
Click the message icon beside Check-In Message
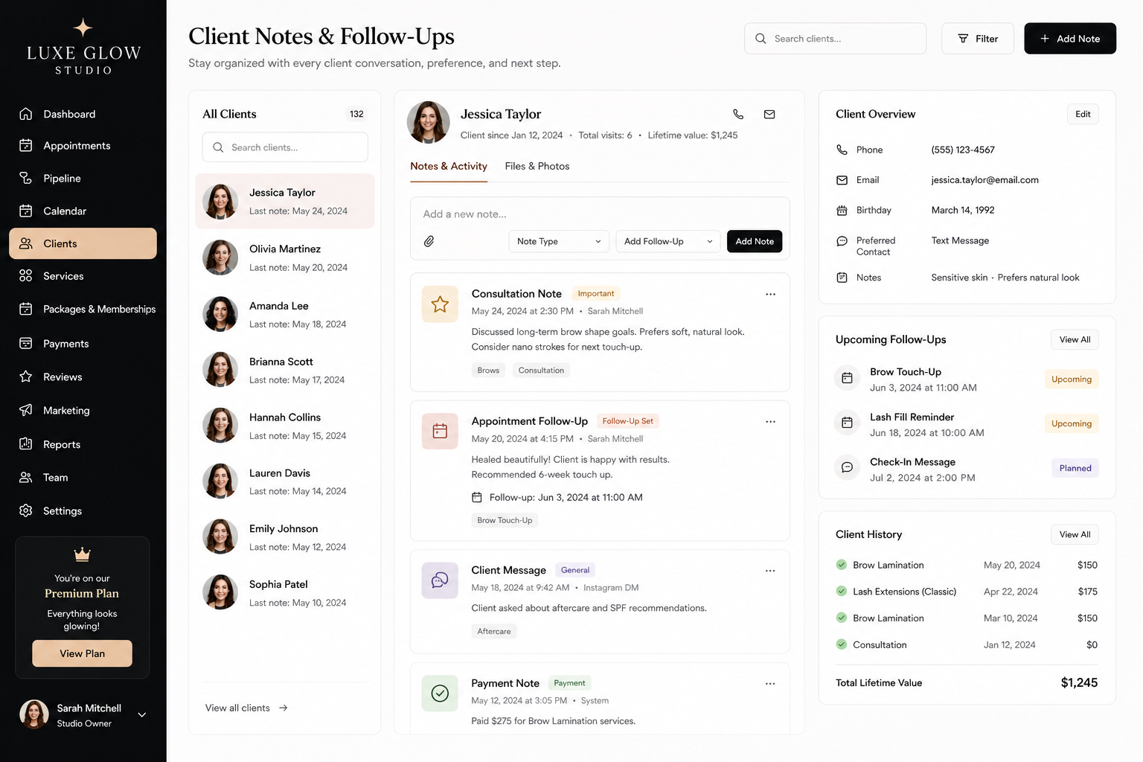pyautogui.click(x=847, y=467)
